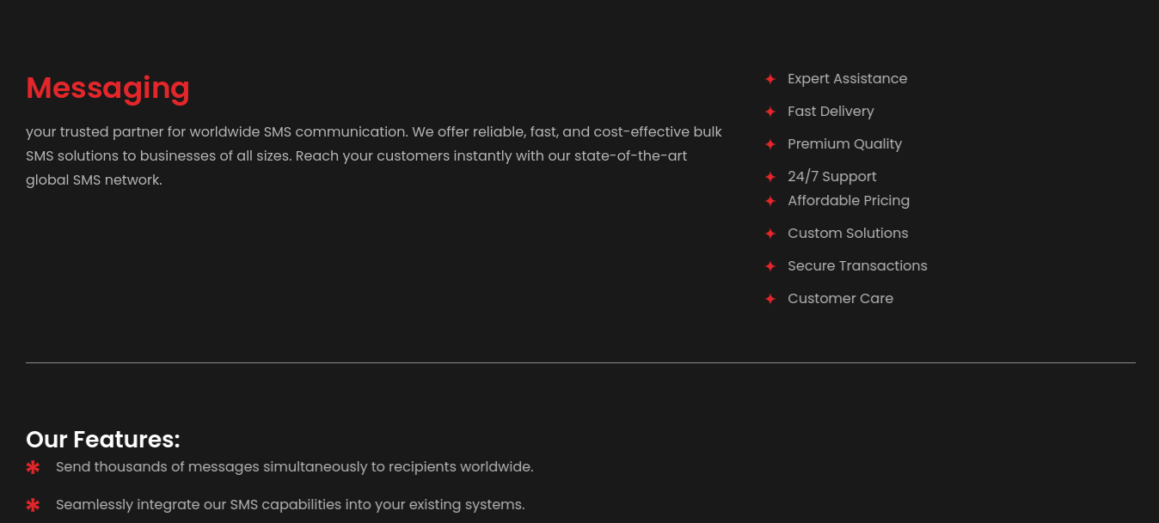Click the red Messaging heading
This screenshot has width=1159, height=523.
pyautogui.click(x=107, y=88)
